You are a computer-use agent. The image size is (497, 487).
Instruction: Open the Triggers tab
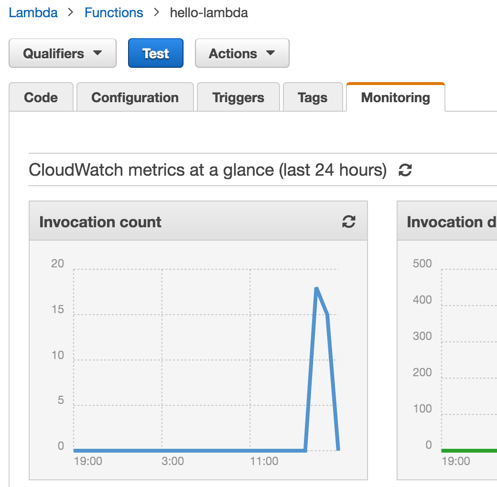coord(238,97)
